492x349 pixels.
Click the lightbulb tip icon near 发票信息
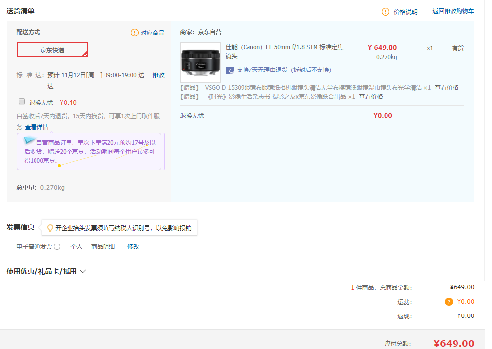(50, 228)
